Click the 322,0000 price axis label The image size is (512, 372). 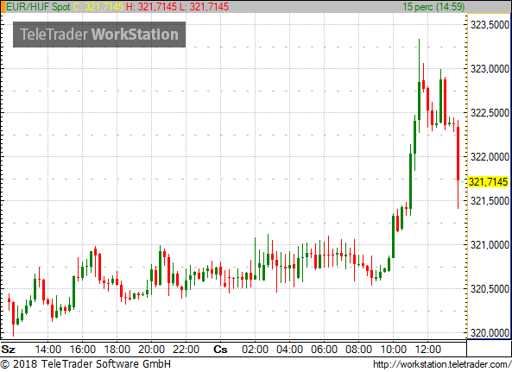coord(490,157)
